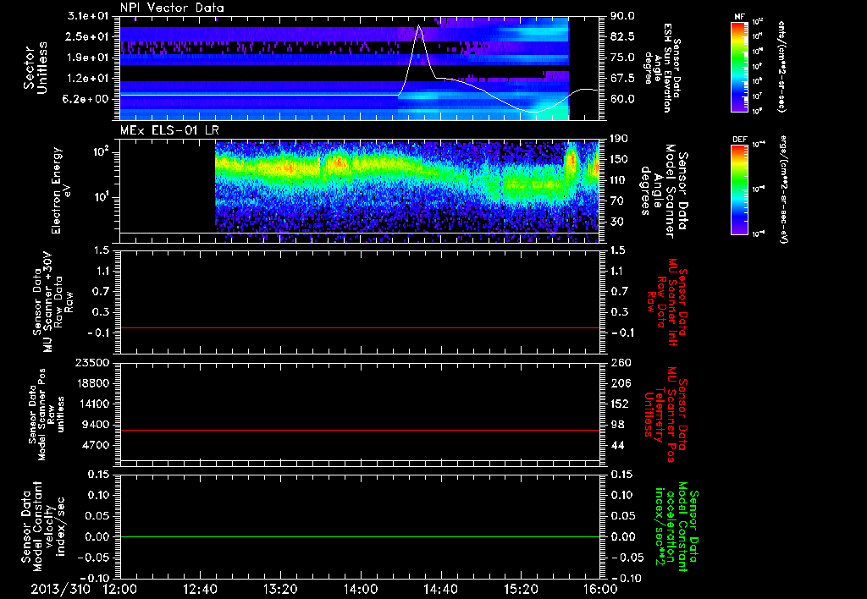
Task: Click the 82.5 sun elevation tick label
Action: [622, 36]
